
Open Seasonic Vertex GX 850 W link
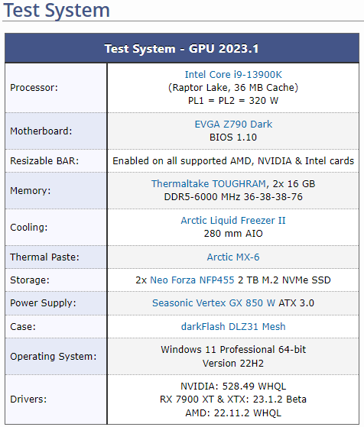(213, 302)
